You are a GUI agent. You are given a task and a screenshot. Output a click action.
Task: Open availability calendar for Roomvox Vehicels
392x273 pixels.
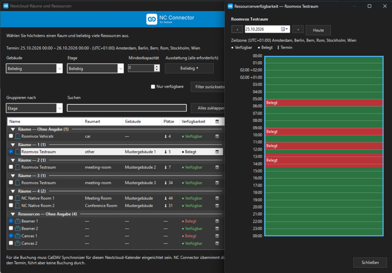click(217, 136)
